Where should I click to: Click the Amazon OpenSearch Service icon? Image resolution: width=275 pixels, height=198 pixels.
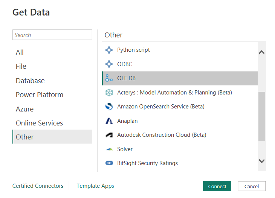109,107
